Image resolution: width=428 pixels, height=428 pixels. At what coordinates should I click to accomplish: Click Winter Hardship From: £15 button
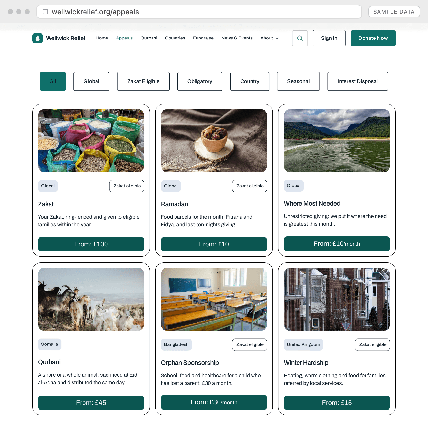click(x=337, y=403)
